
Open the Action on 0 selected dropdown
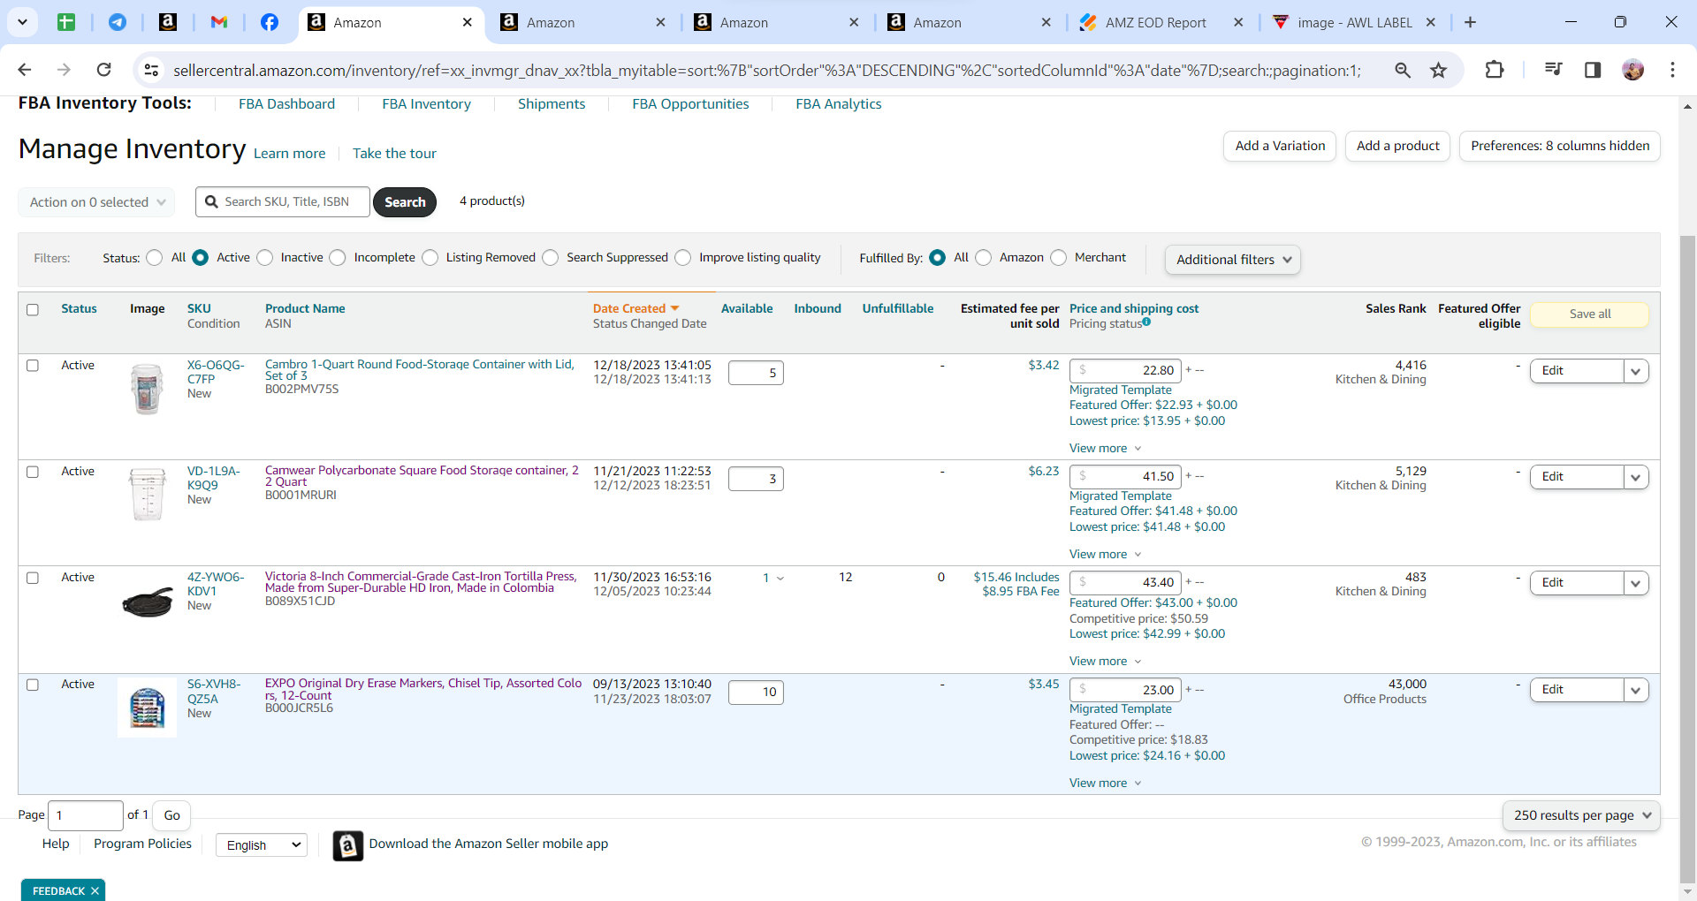[x=96, y=202]
